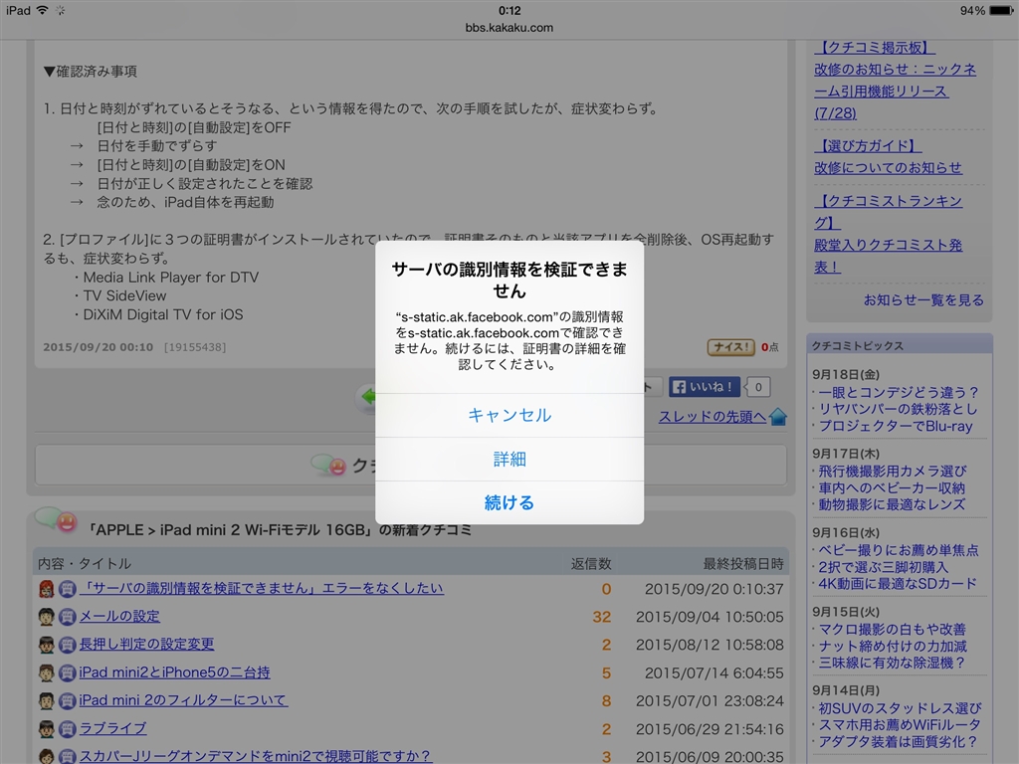Viewport: 1019px width, 764px height.
Task: Open topic 車内へのベビーカー収納
Action: point(892,487)
